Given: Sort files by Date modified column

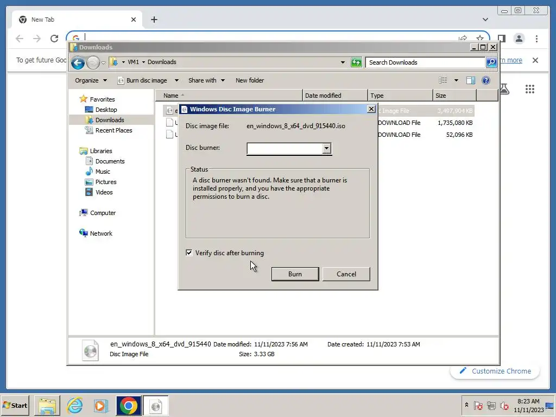Looking at the screenshot, I should pos(335,96).
